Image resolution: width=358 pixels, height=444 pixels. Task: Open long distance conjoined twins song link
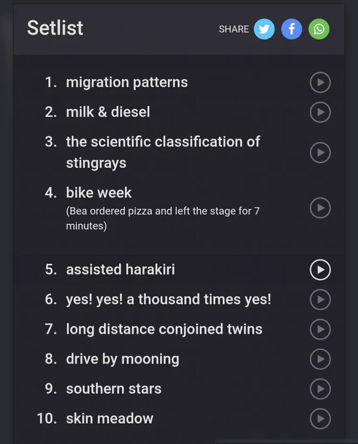(x=164, y=329)
